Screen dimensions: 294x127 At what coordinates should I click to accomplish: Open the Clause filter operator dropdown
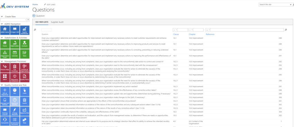coord(175,30)
